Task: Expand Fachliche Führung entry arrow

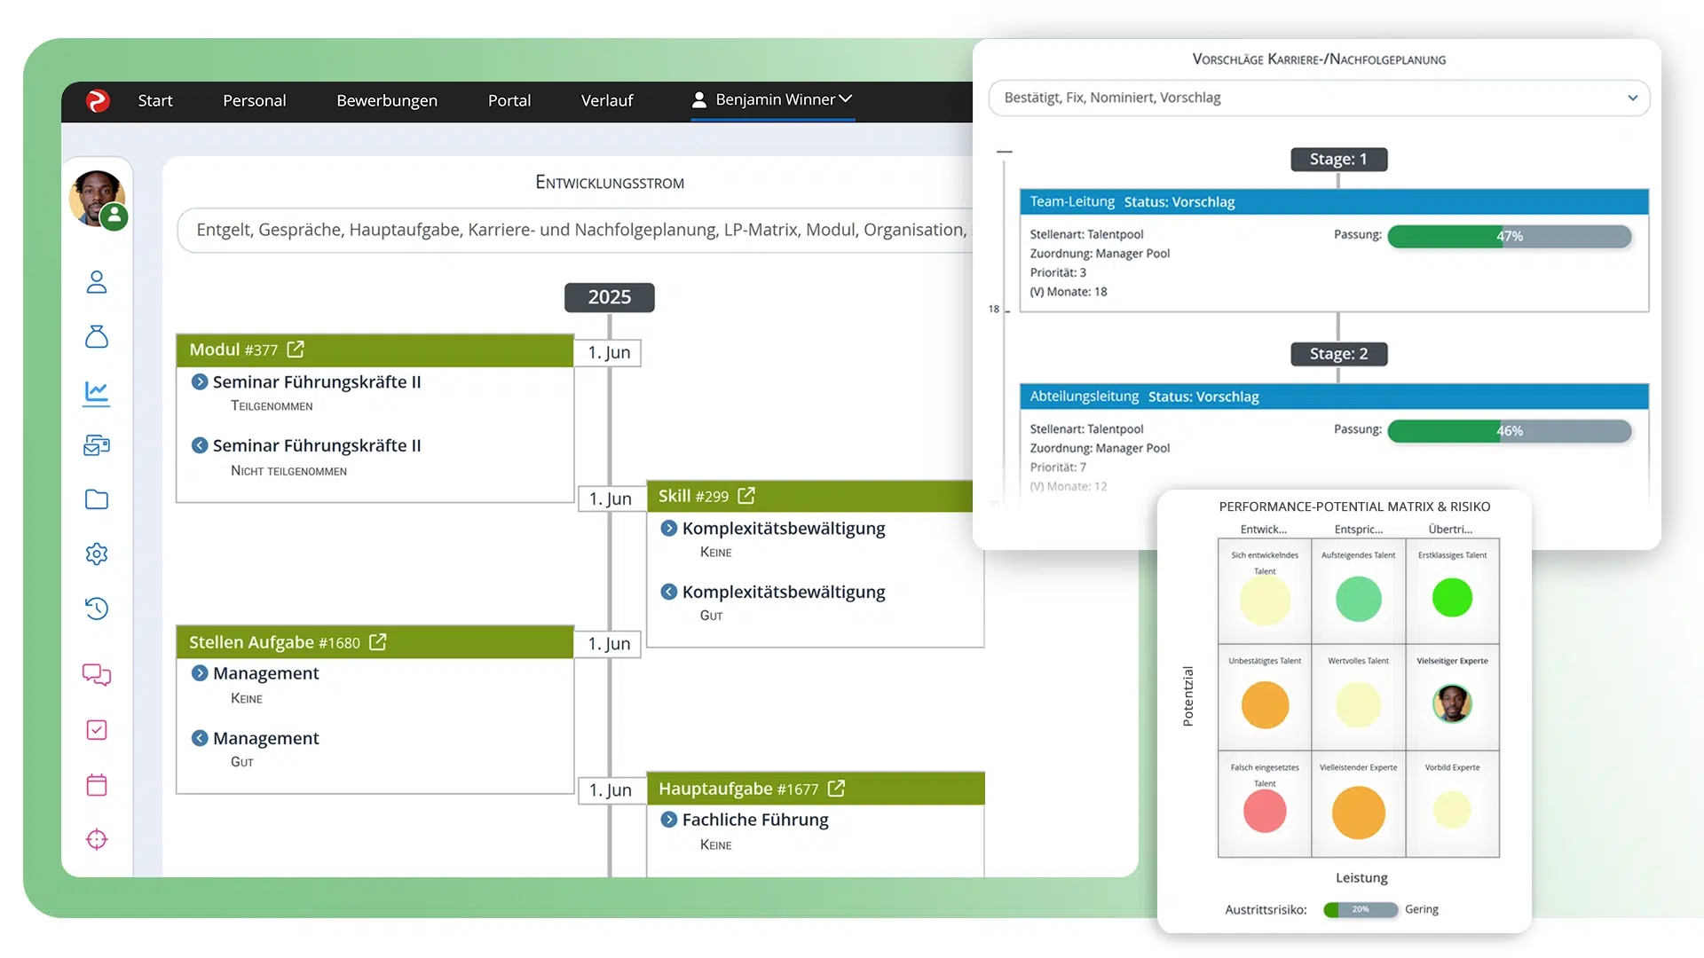Action: (x=669, y=820)
